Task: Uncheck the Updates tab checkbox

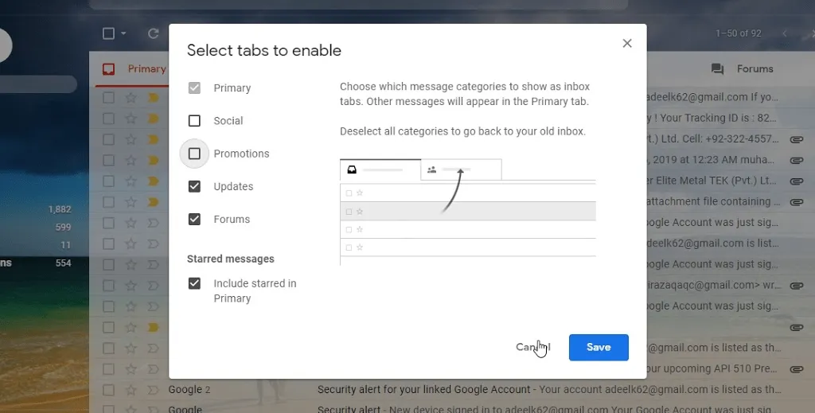Action: click(194, 186)
